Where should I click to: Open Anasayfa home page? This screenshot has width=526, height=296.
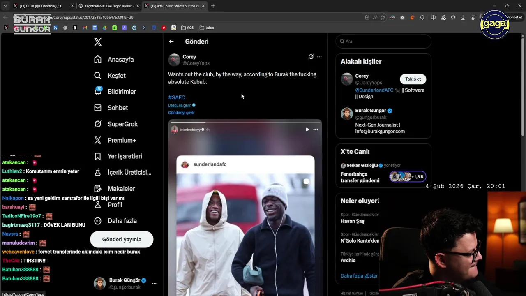pyautogui.click(x=114, y=60)
